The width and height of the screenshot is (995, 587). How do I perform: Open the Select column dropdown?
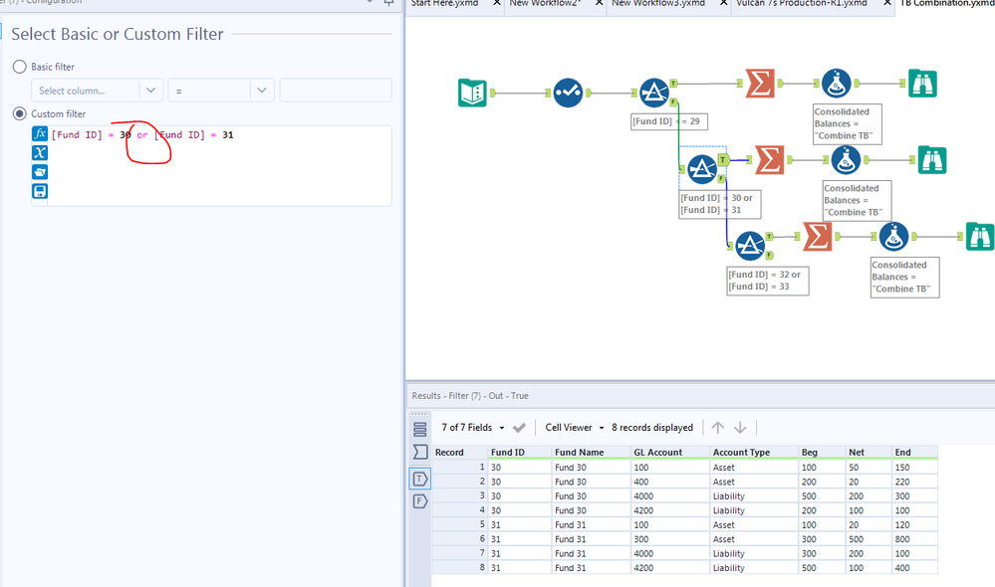coord(97,90)
